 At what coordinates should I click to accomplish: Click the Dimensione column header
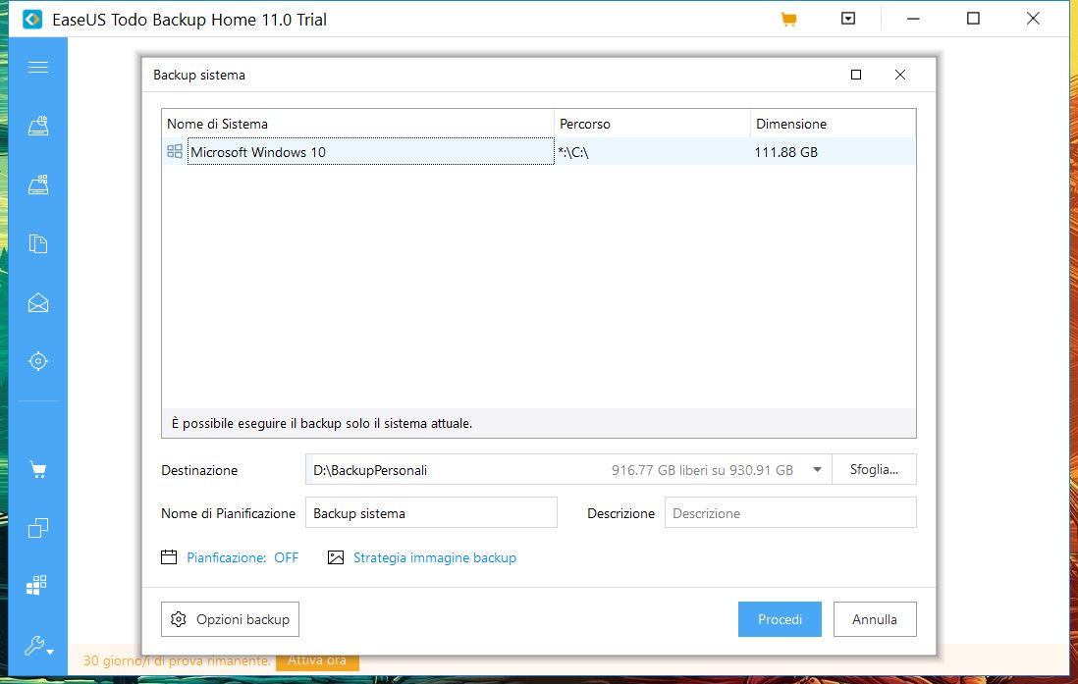click(833, 124)
